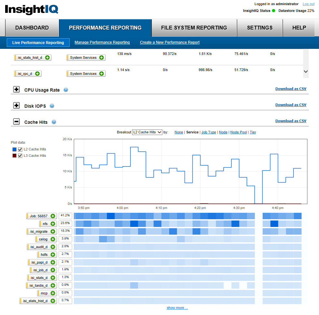This screenshot has width=319, height=315.
Task: Click the green plus icon beside isi_migrate
Action: [53, 231]
